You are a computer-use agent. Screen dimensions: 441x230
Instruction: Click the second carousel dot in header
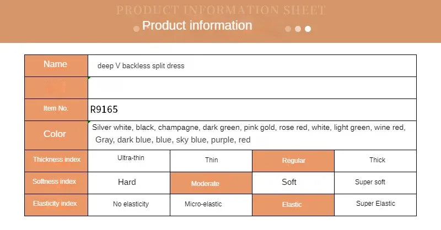(298, 29)
